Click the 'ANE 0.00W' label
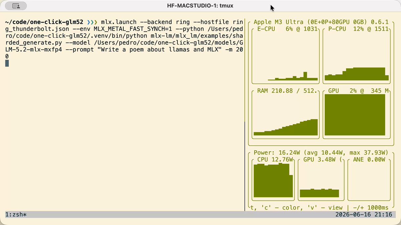This screenshot has width=401, height=225. (369, 160)
